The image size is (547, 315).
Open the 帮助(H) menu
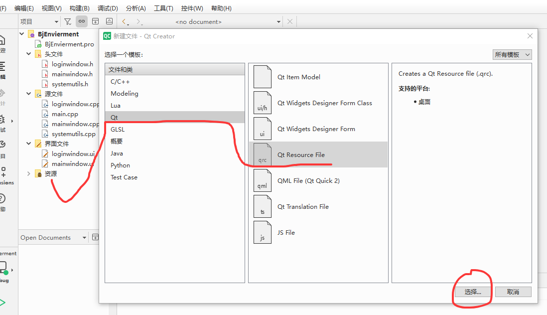221,8
